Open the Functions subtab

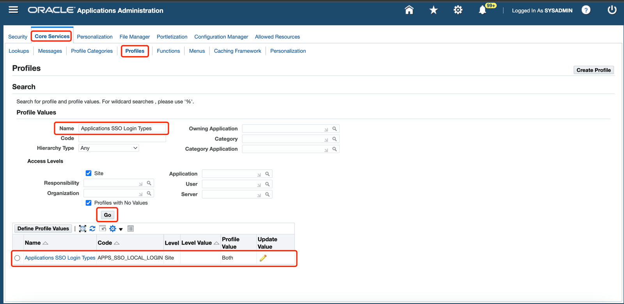pyautogui.click(x=168, y=51)
